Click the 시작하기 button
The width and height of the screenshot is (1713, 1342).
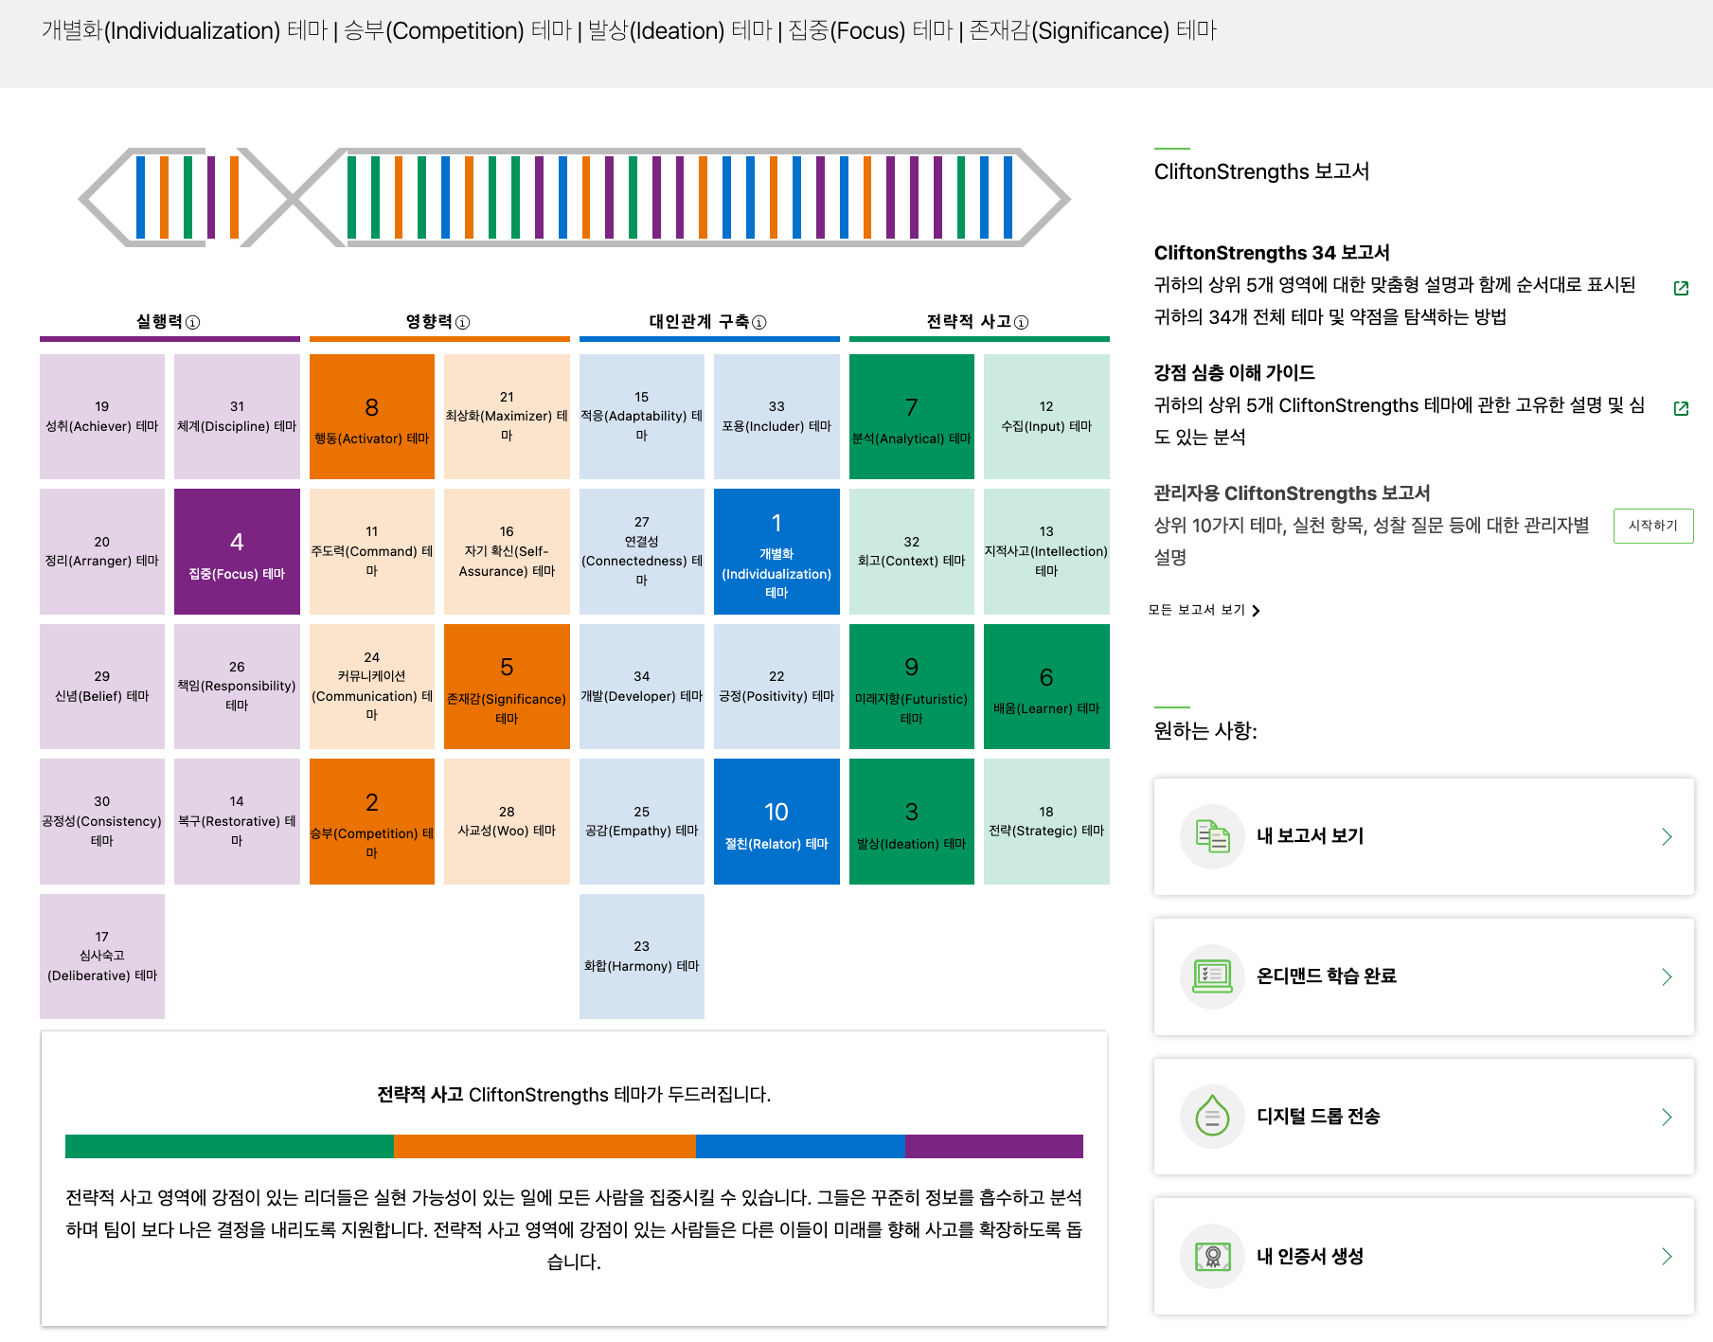pos(1653,526)
